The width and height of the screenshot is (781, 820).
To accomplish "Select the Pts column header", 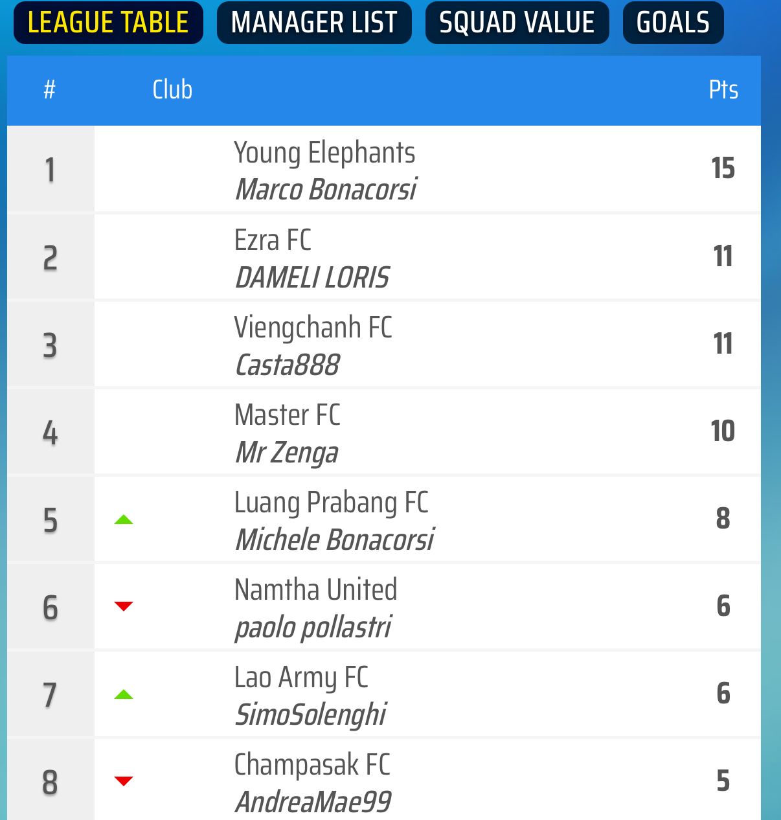I will pos(723,90).
